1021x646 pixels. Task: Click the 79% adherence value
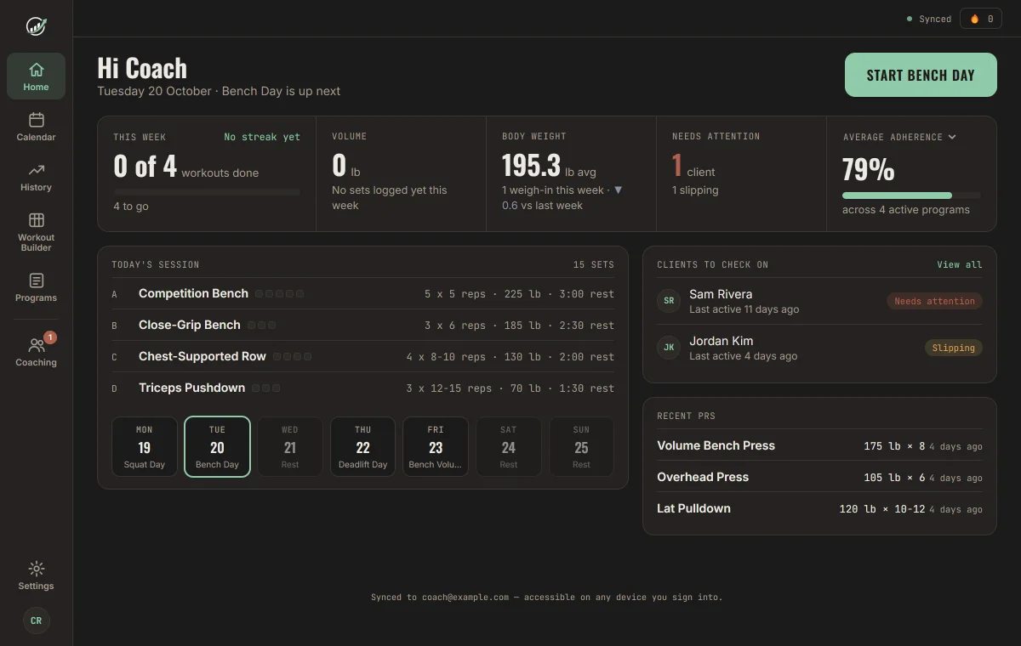pos(868,170)
